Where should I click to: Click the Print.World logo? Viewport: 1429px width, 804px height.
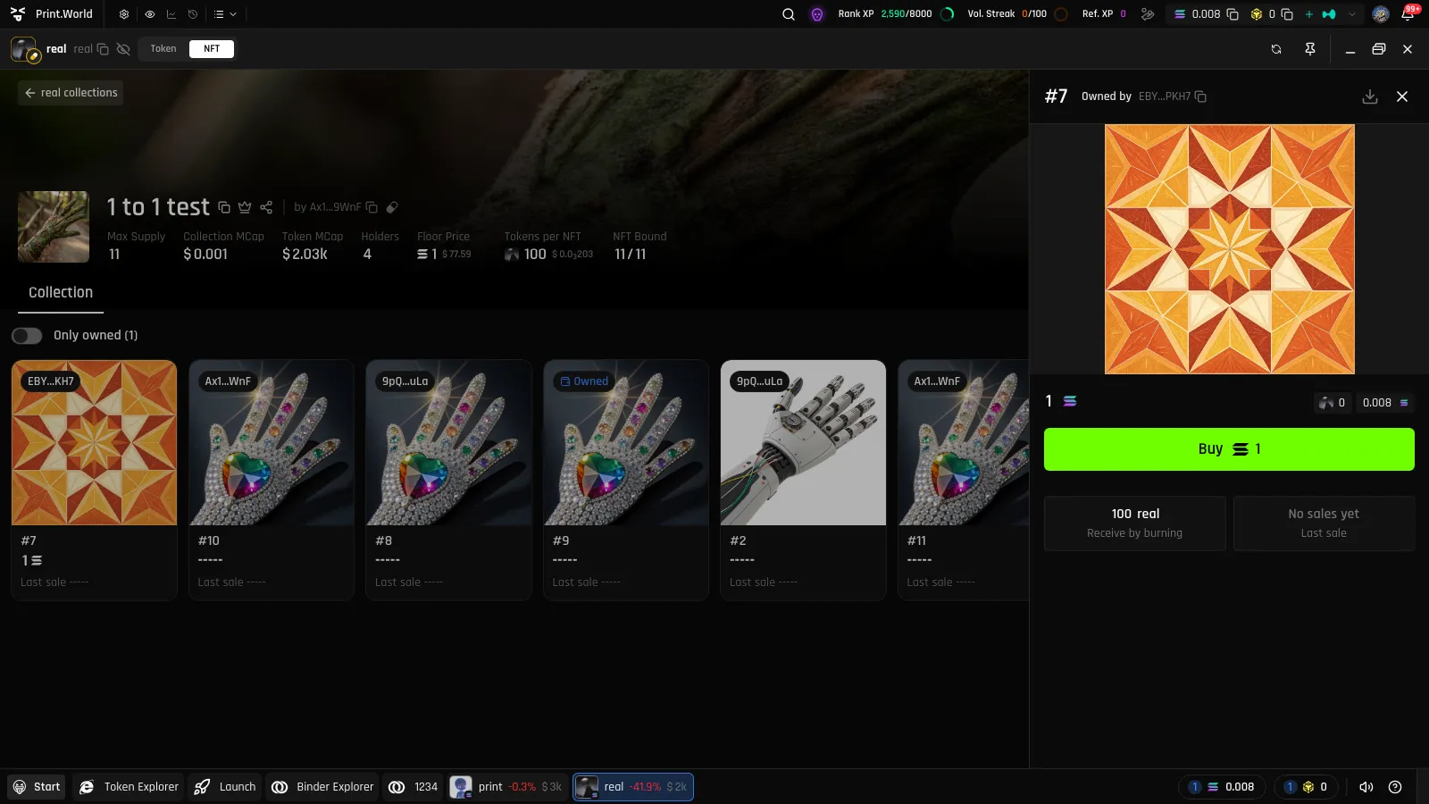(52, 14)
